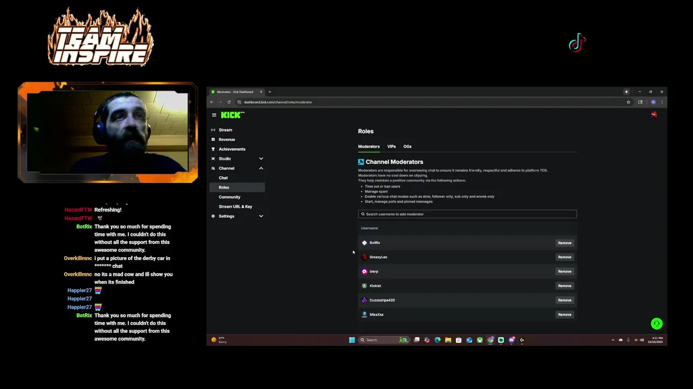This screenshot has width=693, height=389.
Task: Click the Studio sidebar icon
Action: 213,159
